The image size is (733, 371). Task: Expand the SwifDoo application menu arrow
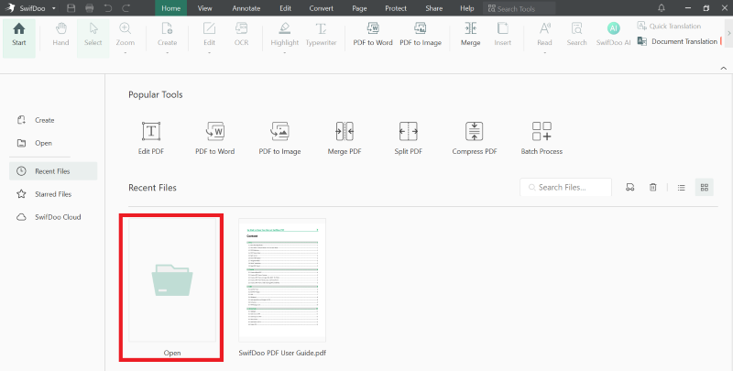pos(54,8)
